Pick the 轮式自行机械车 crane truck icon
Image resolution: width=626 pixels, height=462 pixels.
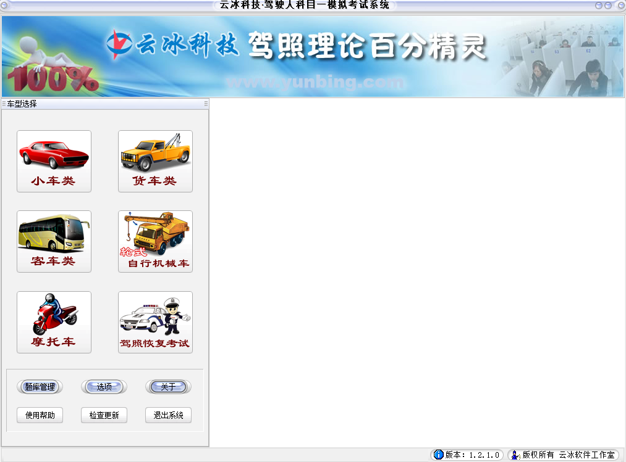(x=155, y=242)
